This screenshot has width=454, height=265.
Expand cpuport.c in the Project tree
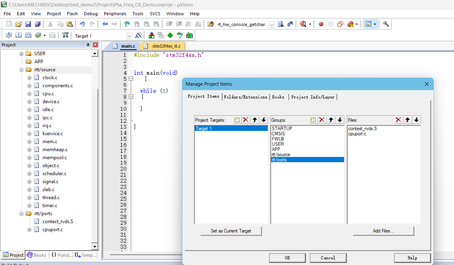point(29,229)
